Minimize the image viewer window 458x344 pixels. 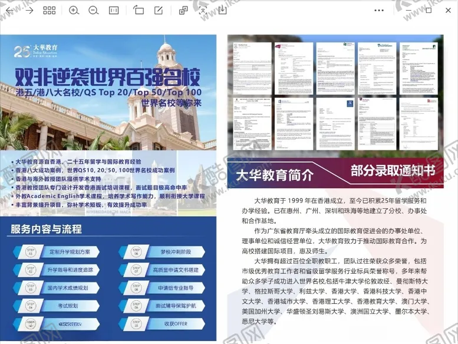click(x=408, y=11)
